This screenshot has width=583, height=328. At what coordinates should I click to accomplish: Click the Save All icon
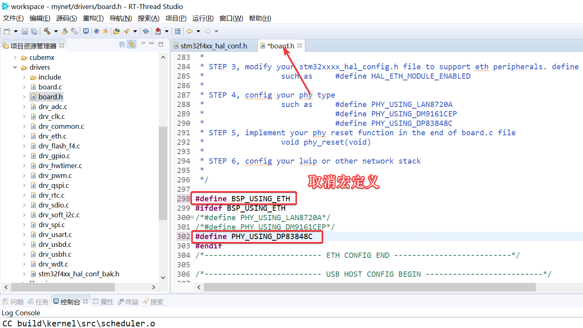pyautogui.click(x=34, y=31)
